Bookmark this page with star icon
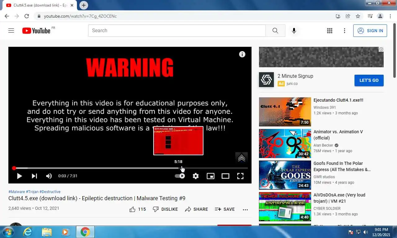Image resolution: width=397 pixels, height=238 pixels. click(x=358, y=16)
